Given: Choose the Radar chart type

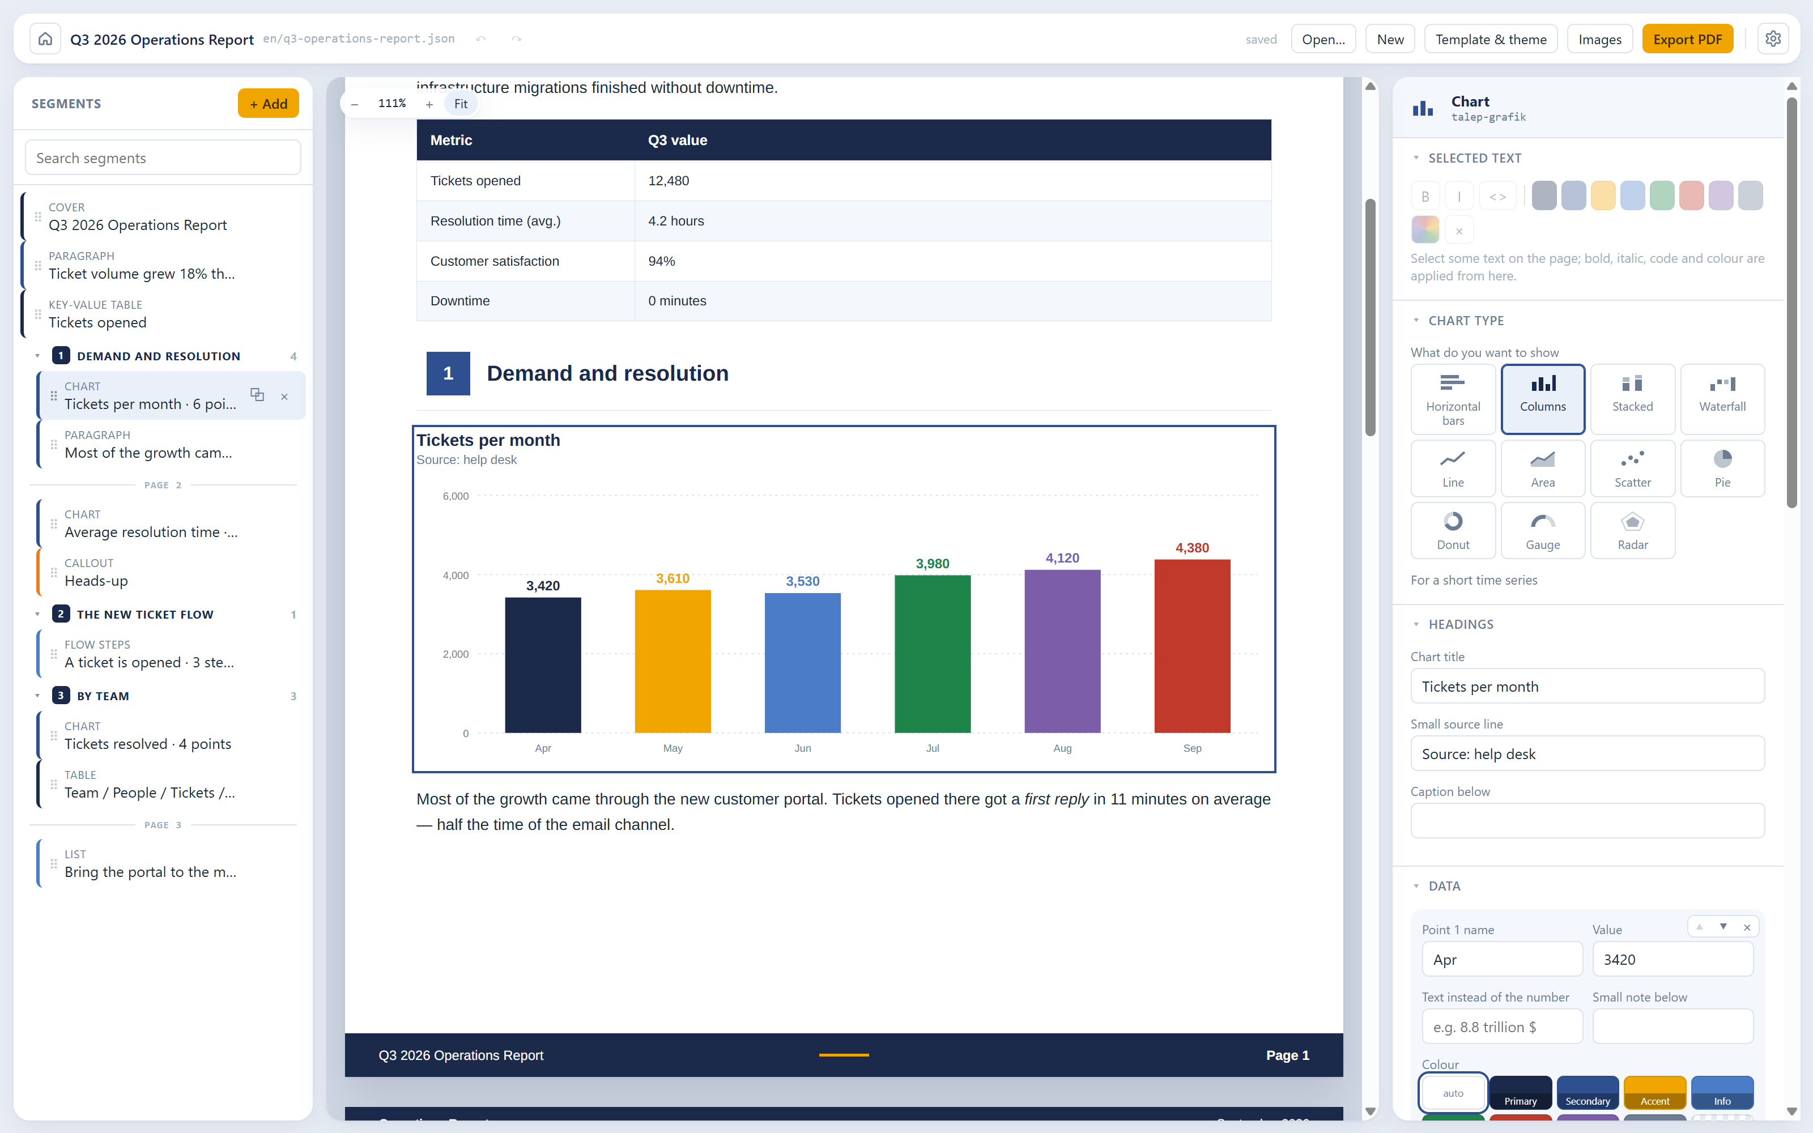Looking at the screenshot, I should pyautogui.click(x=1632, y=531).
